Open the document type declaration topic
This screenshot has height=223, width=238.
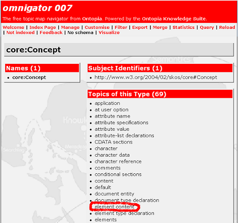click(x=127, y=200)
